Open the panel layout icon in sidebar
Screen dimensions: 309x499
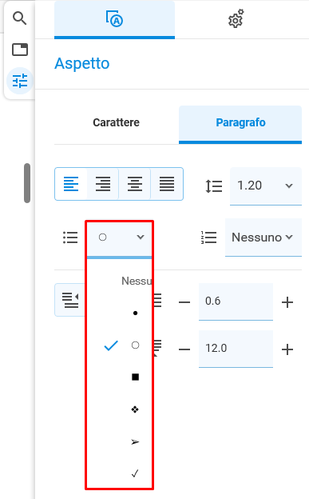(x=20, y=50)
